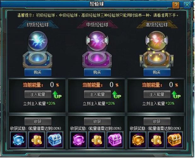Click gold coins reward under 初级经验球
195x158 pixels.
point(37,140)
